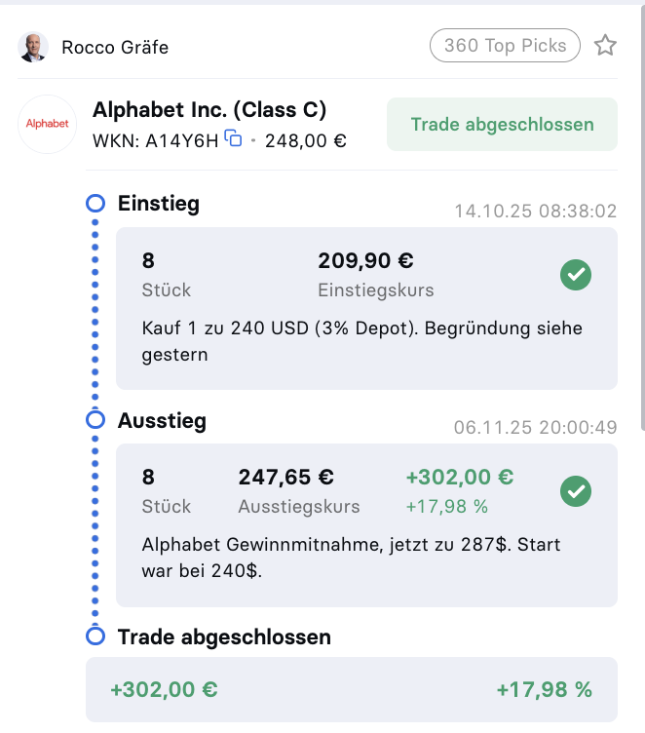This screenshot has width=645, height=733.
Task: Click the Alphabet company logo
Action: coord(48,124)
